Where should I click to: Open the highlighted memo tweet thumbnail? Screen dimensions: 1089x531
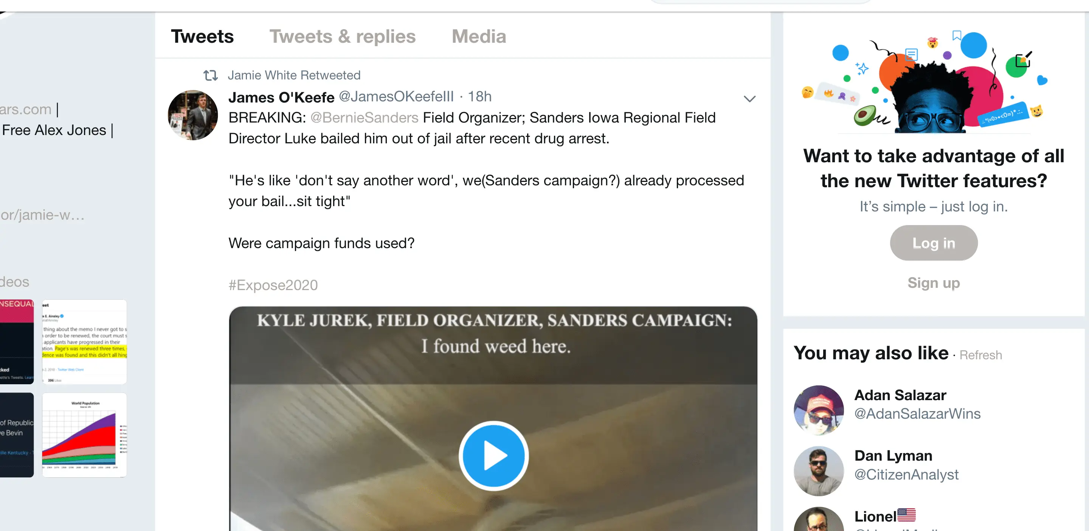(85, 342)
